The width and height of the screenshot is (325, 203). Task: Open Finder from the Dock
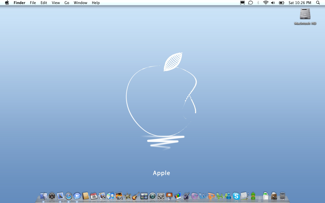tap(44, 196)
